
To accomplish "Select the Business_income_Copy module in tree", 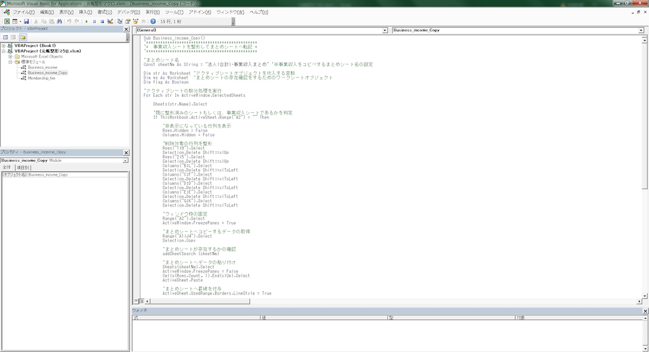I will point(48,72).
